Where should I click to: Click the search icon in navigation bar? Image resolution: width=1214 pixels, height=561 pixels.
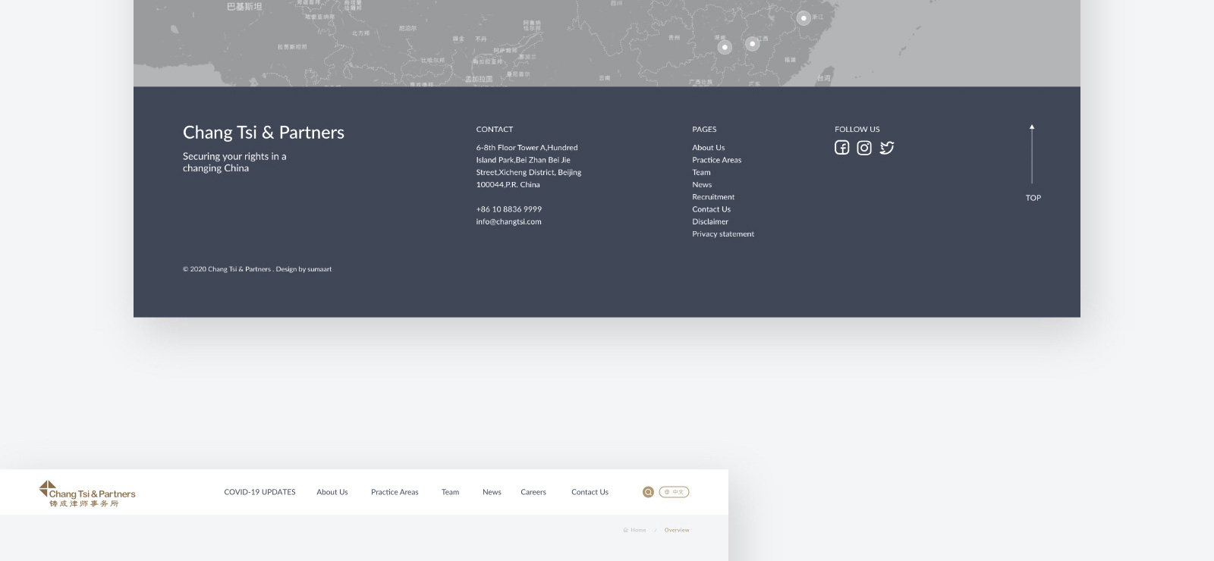coord(648,492)
